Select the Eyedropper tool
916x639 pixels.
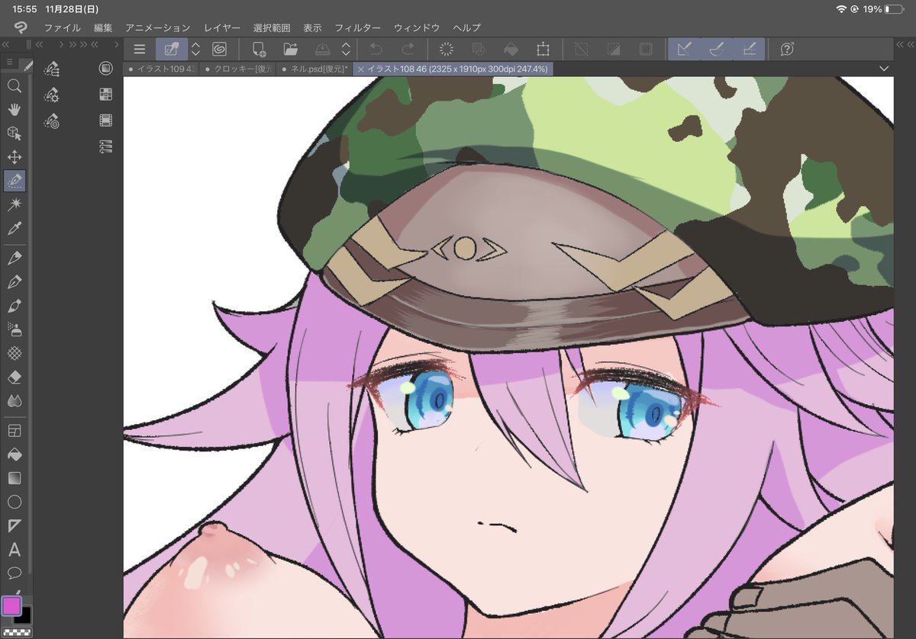(15, 228)
